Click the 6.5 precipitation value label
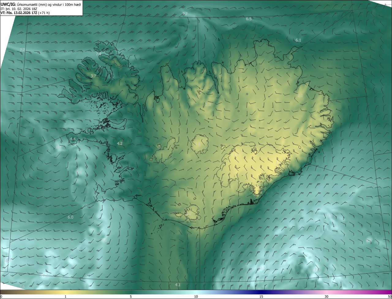Image resolution: width=392 pixels, height=299 pixels. pos(249,19)
